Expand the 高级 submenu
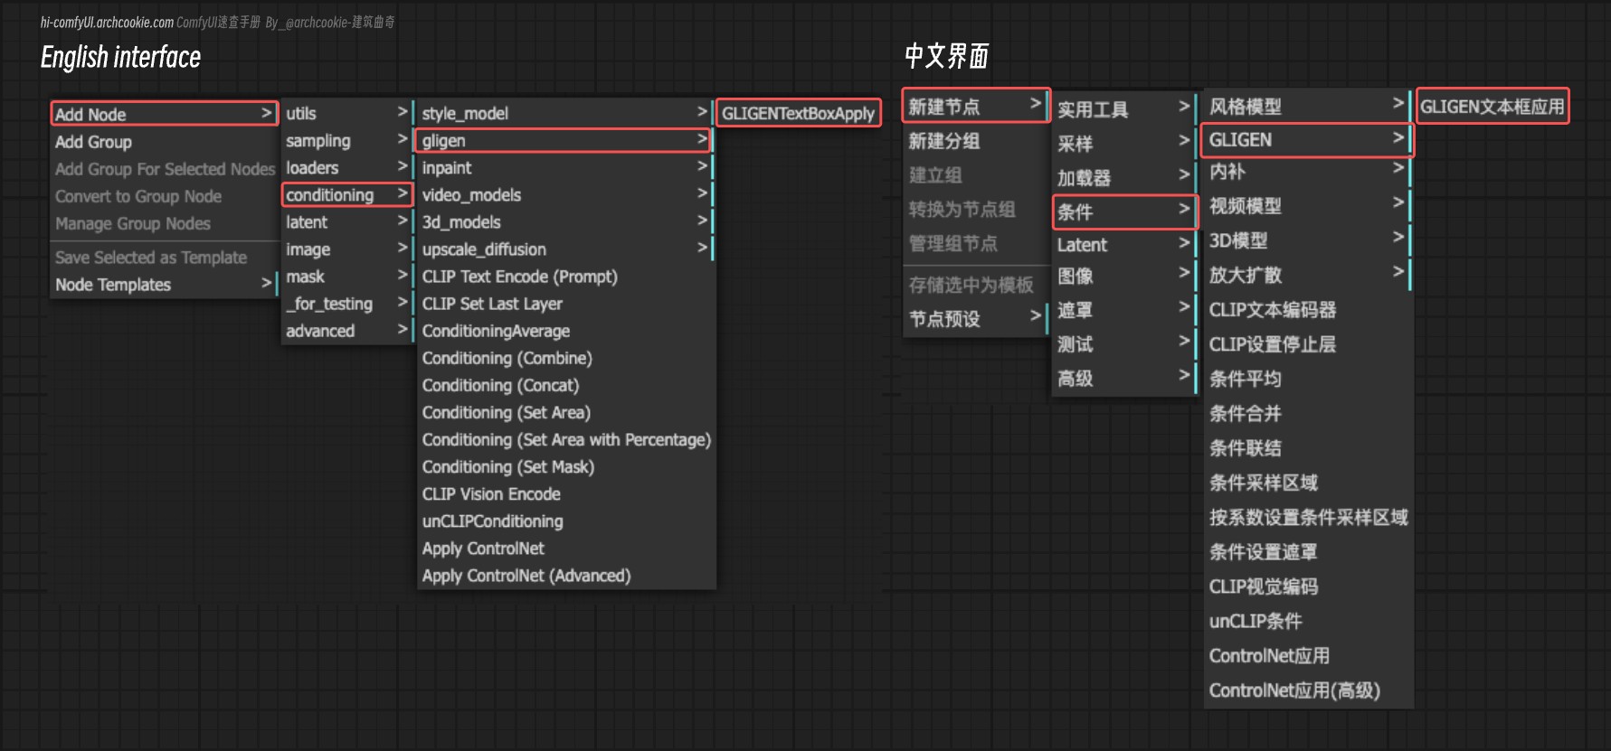1611x751 pixels. 1124,379
